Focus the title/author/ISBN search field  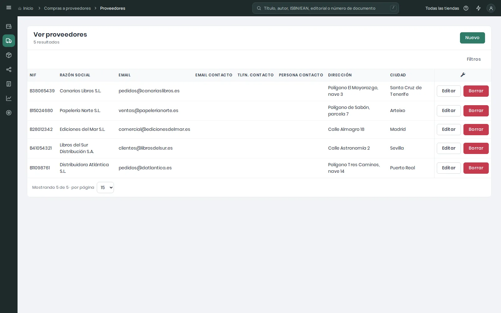pos(326,8)
